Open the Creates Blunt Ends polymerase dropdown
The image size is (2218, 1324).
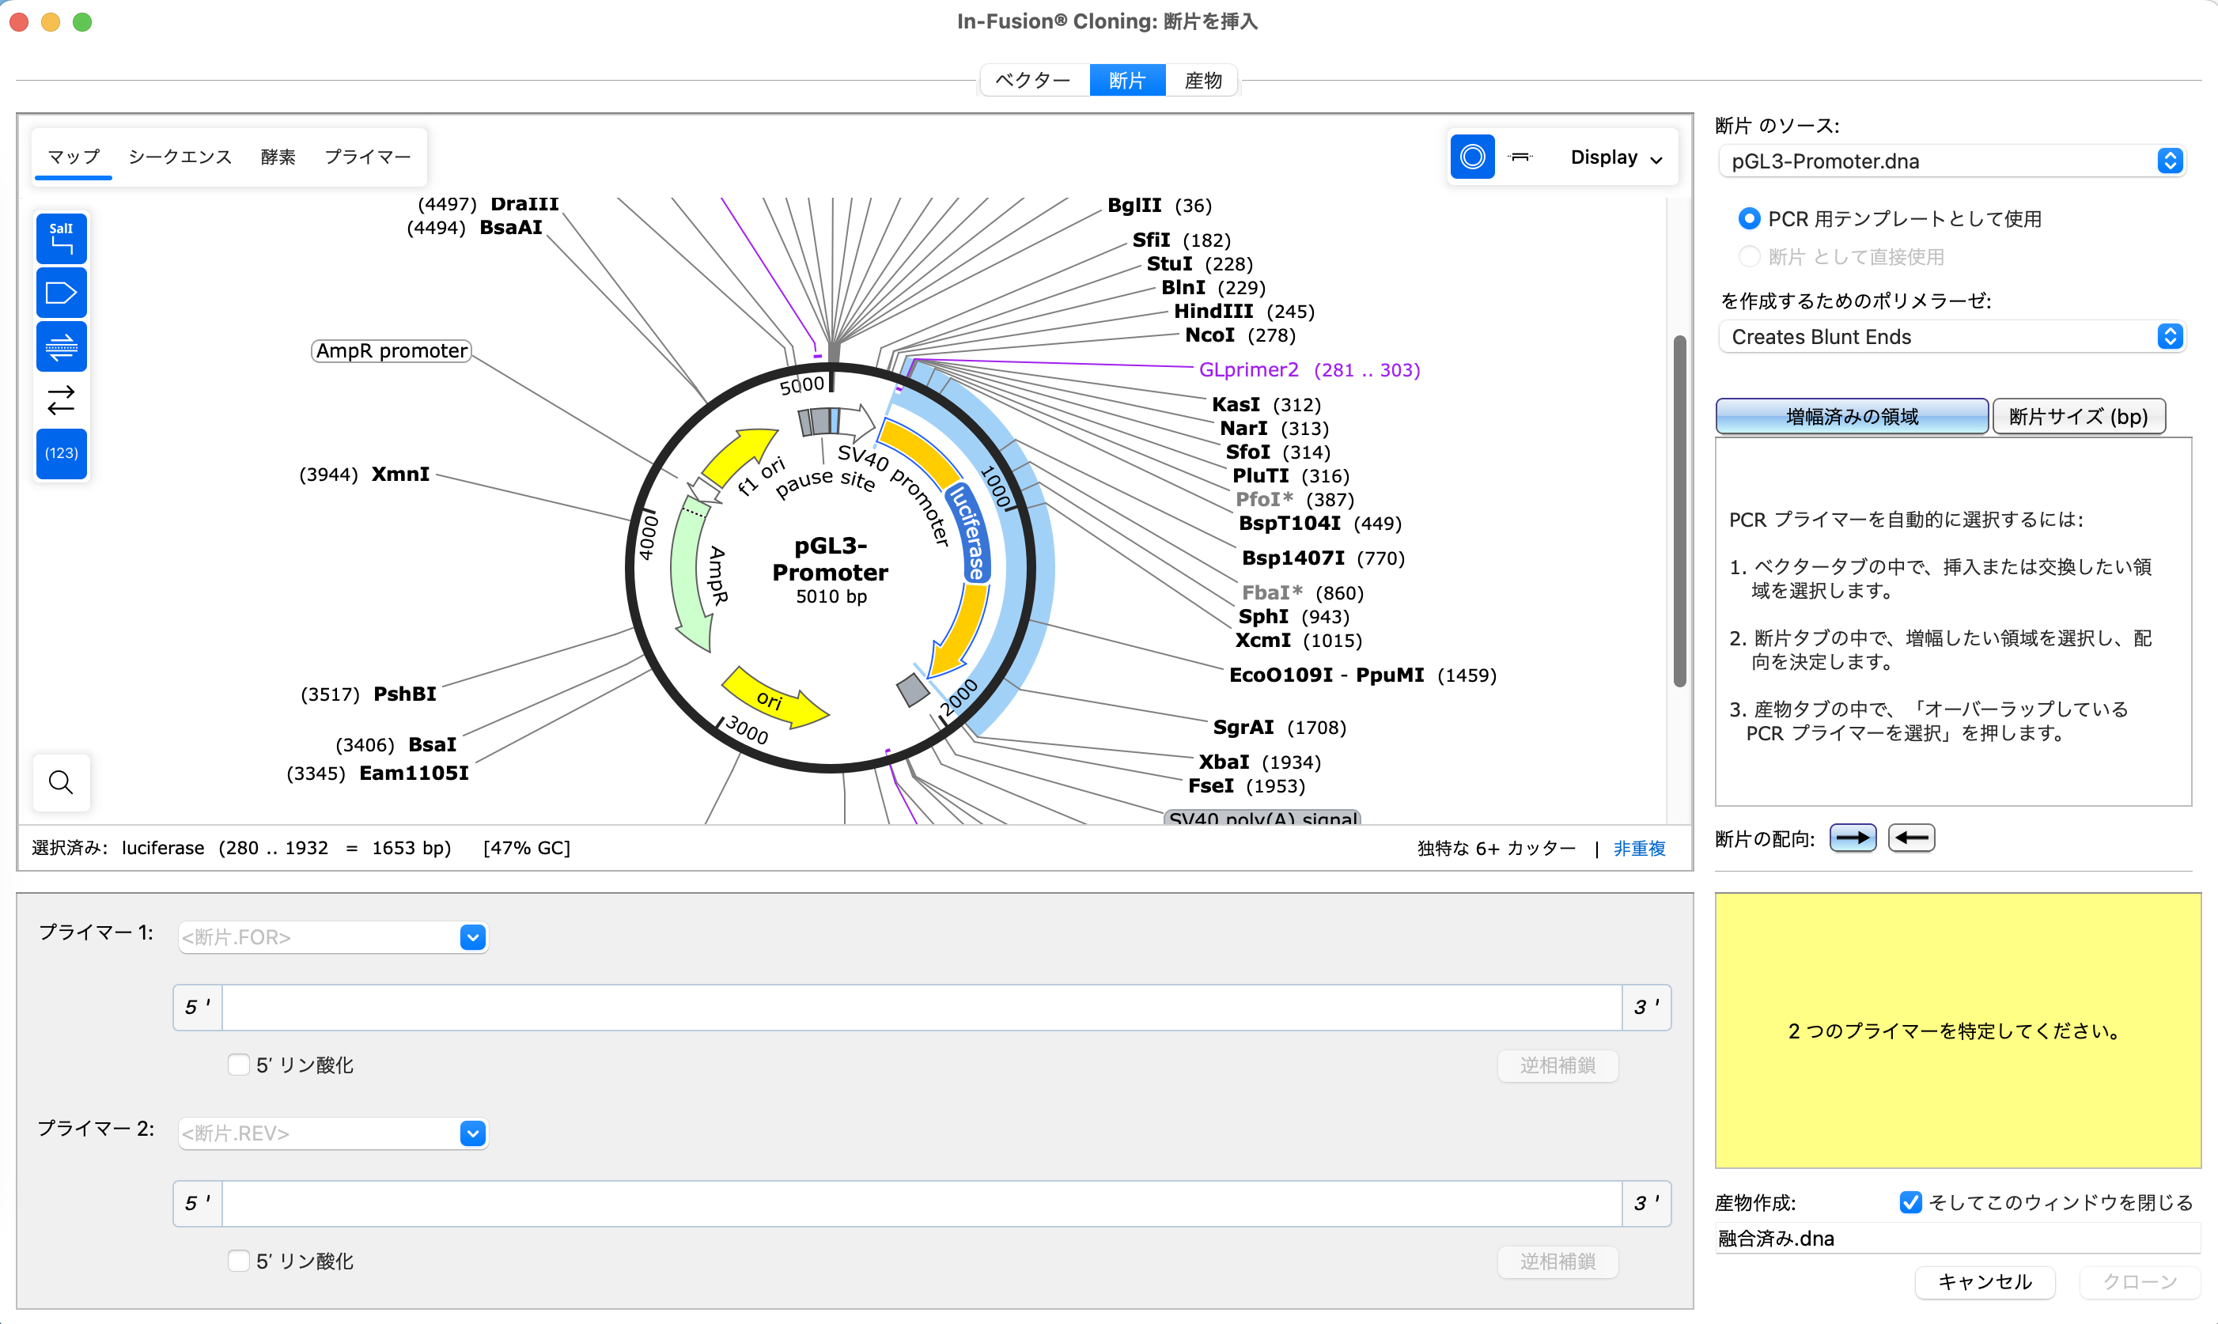[x=2171, y=336]
